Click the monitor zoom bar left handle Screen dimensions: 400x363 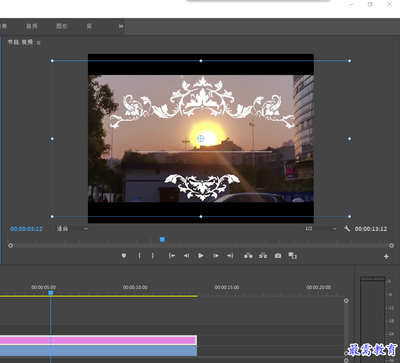click(x=11, y=245)
